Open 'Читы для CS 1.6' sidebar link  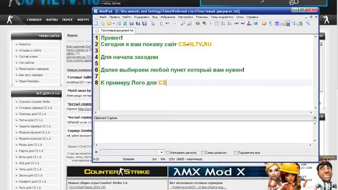coord(30,169)
